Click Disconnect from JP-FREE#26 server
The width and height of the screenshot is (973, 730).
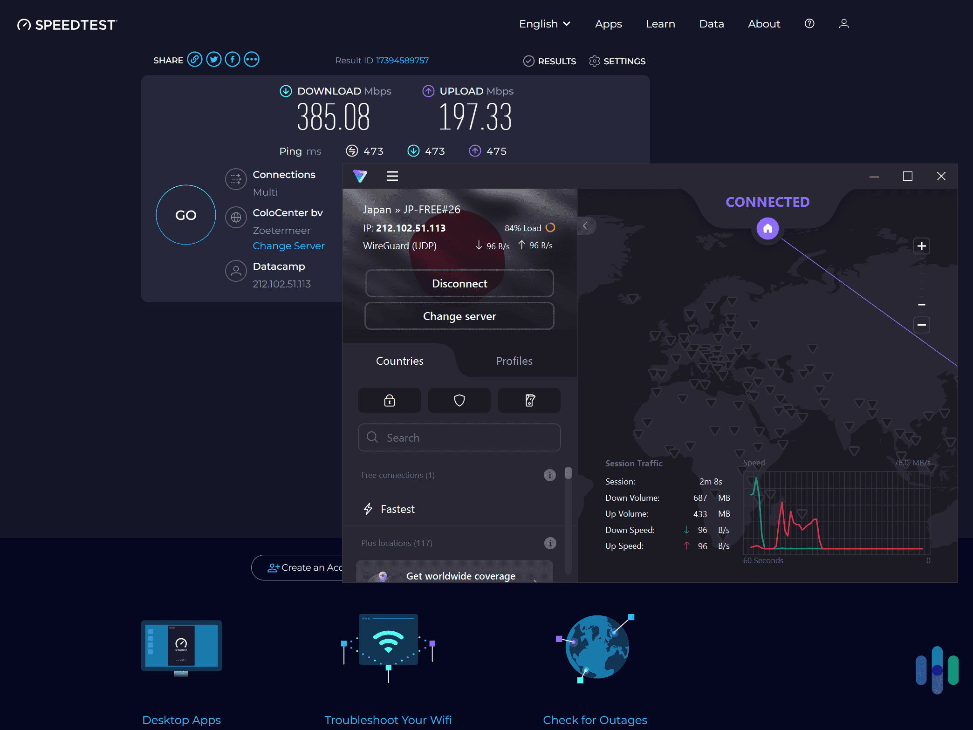[x=459, y=283]
